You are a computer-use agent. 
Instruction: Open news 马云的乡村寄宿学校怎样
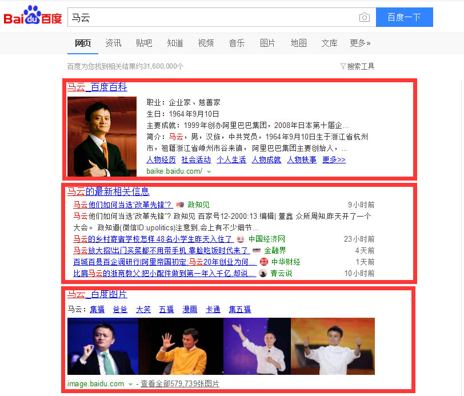(153, 239)
